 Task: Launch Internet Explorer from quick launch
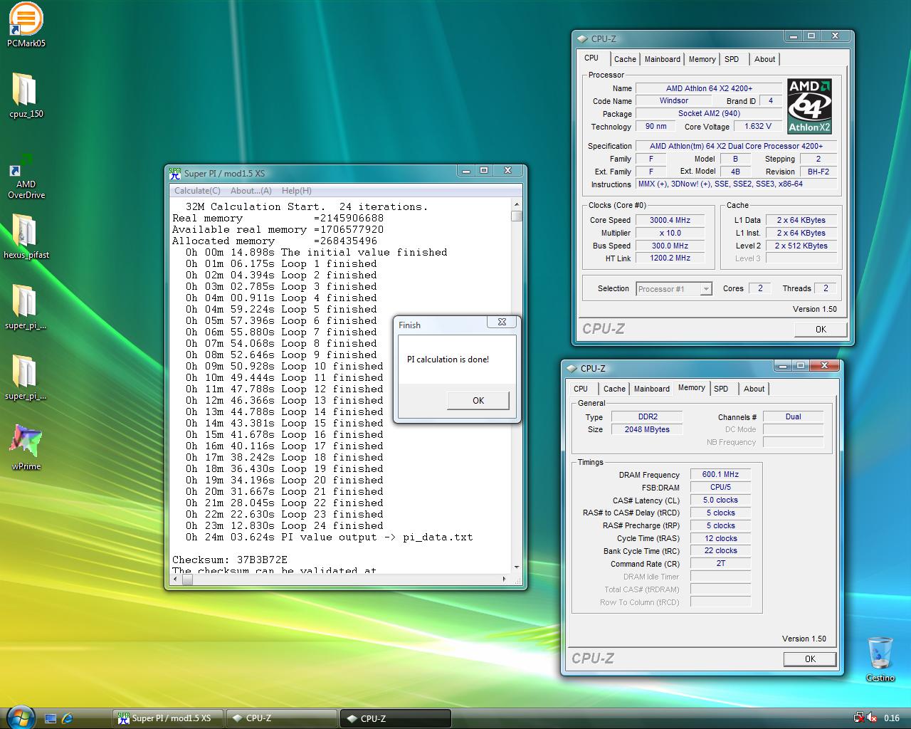click(x=67, y=718)
